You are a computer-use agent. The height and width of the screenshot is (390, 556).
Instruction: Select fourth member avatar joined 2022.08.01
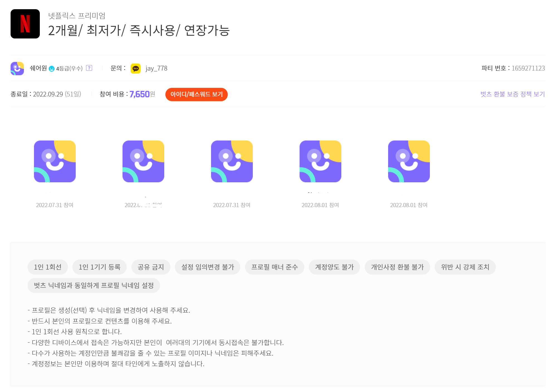click(x=320, y=161)
